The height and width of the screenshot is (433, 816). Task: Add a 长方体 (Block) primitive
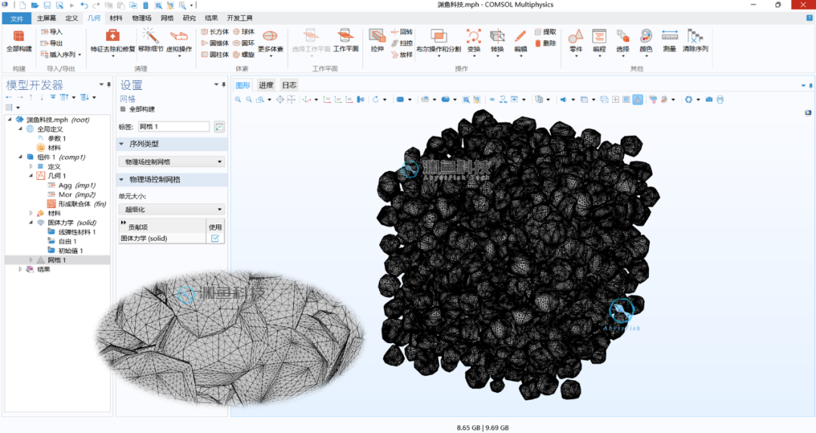coord(215,32)
